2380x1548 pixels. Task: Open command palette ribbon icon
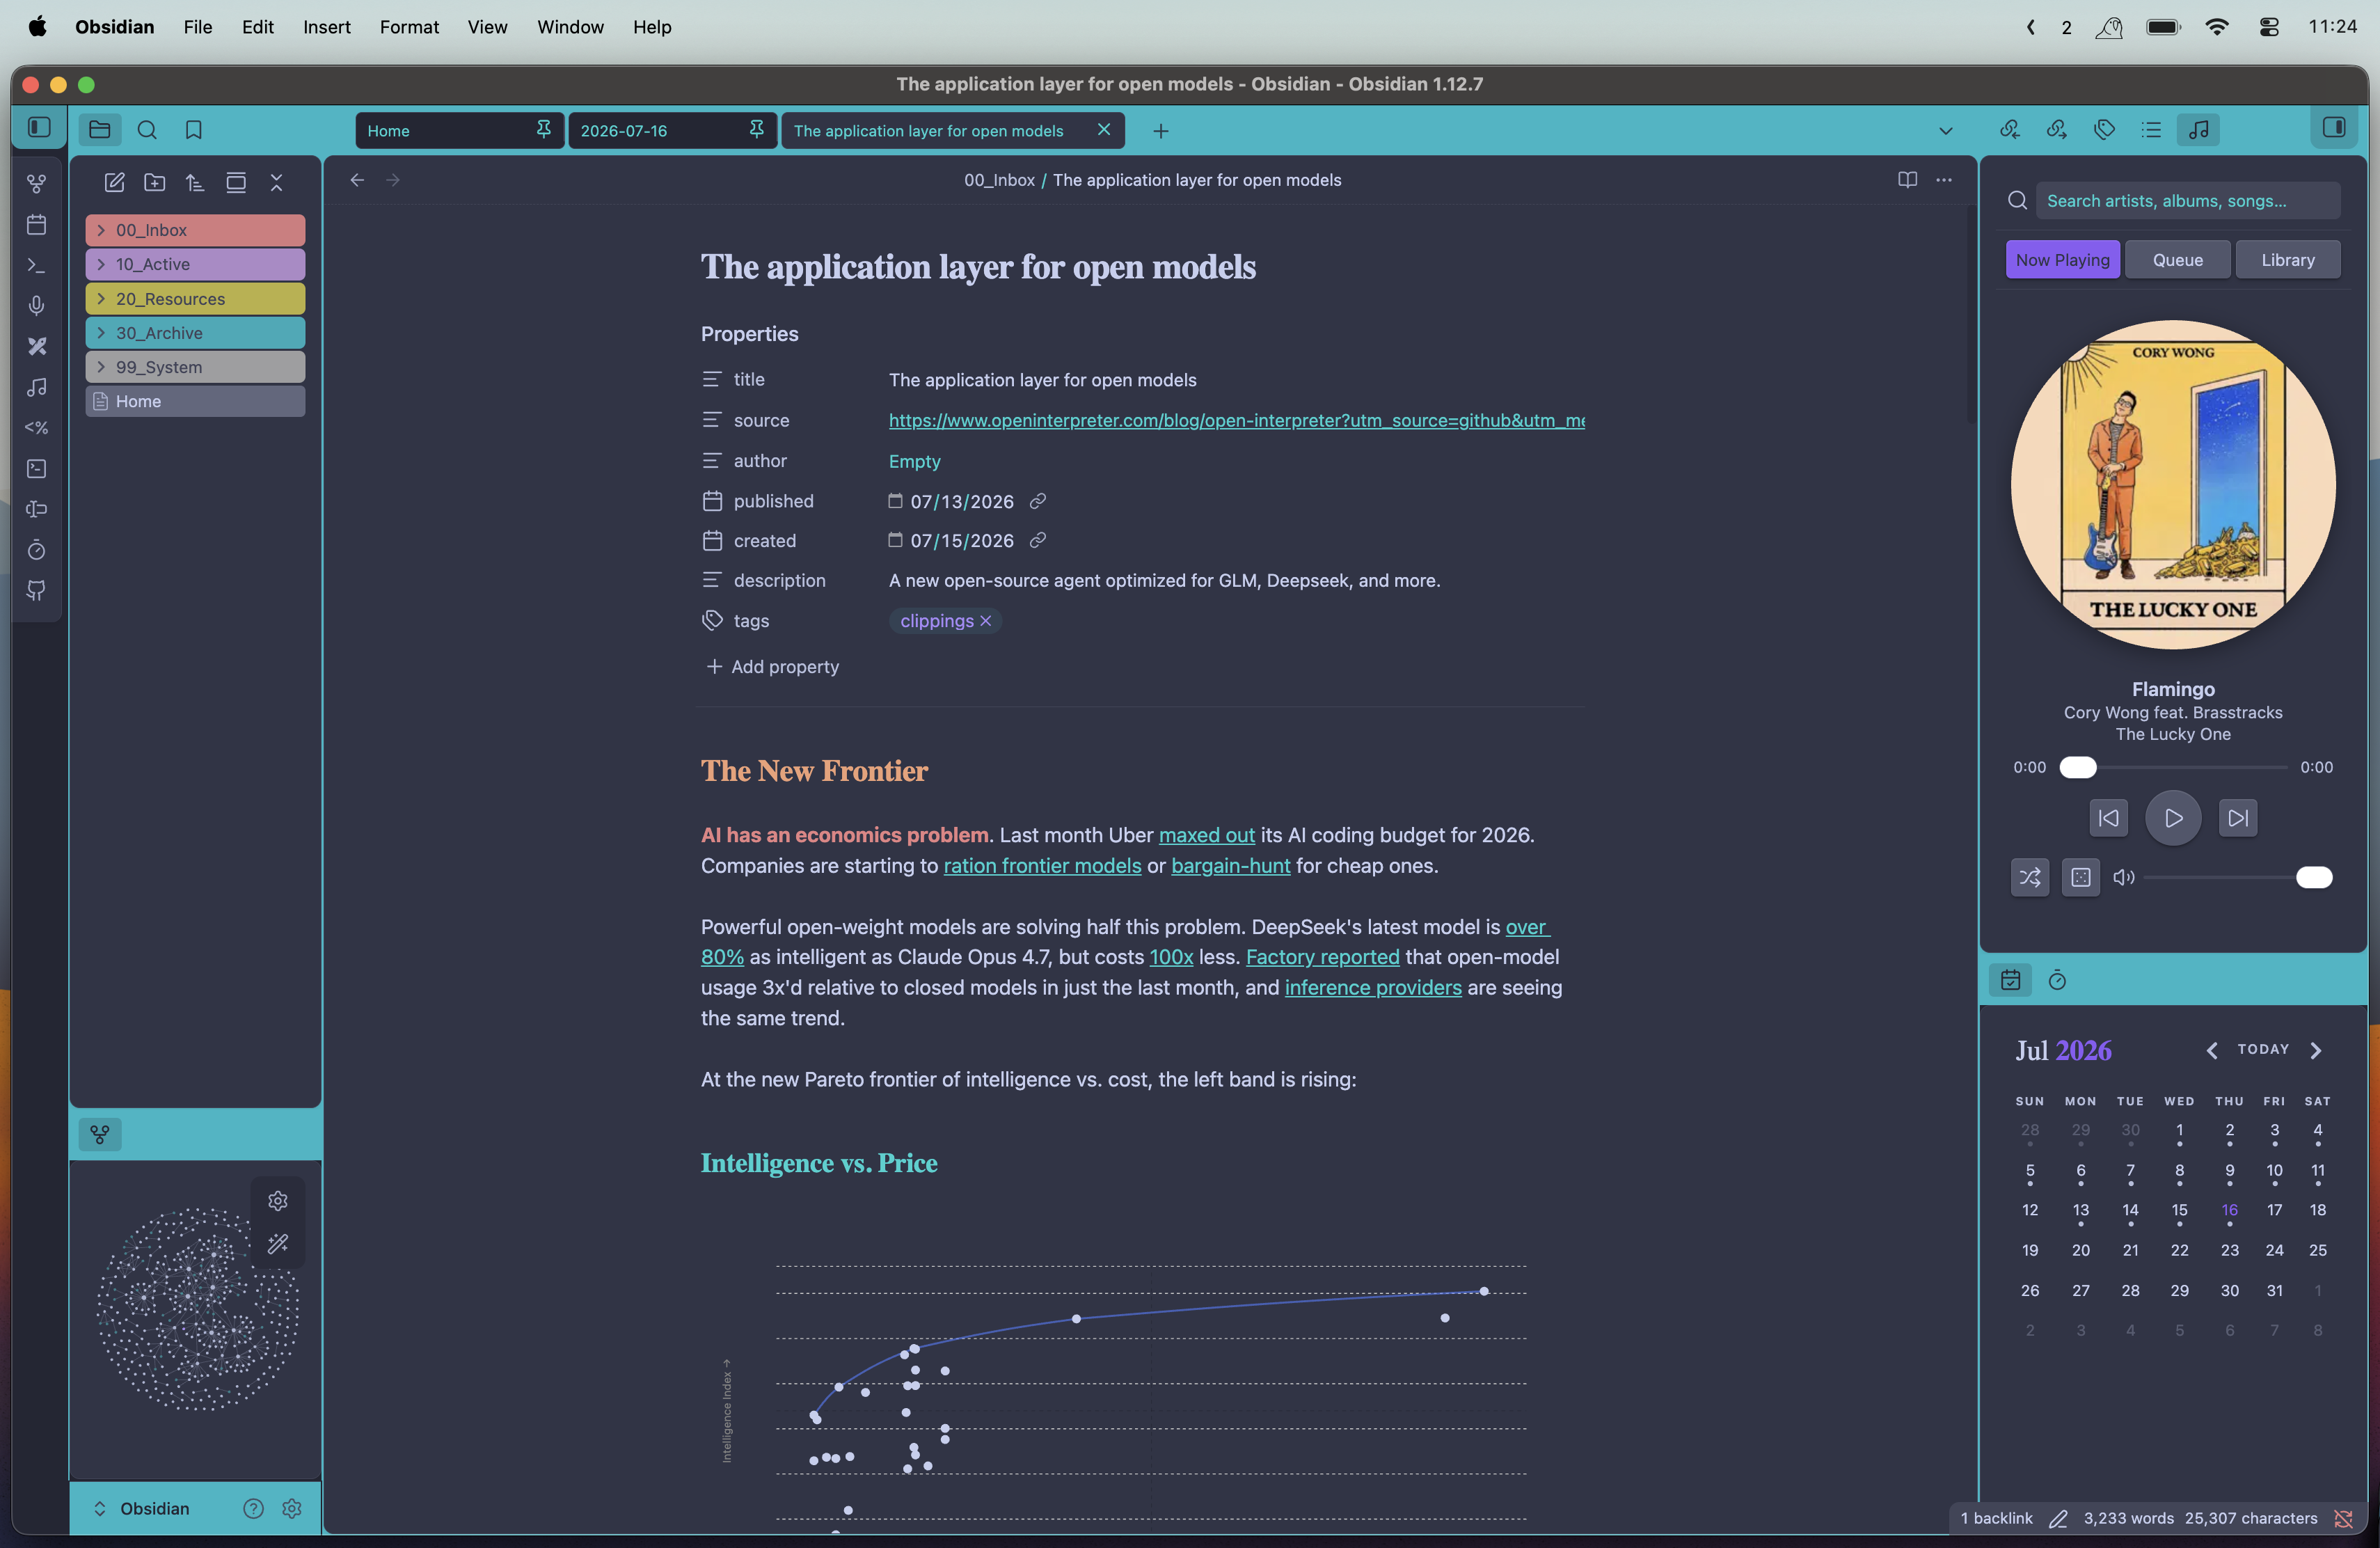[37, 266]
